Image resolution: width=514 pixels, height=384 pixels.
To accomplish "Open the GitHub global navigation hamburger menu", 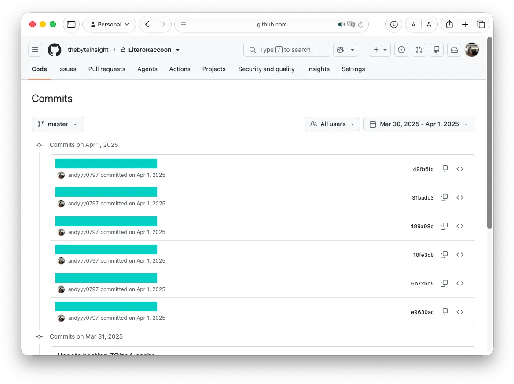I will pos(35,50).
